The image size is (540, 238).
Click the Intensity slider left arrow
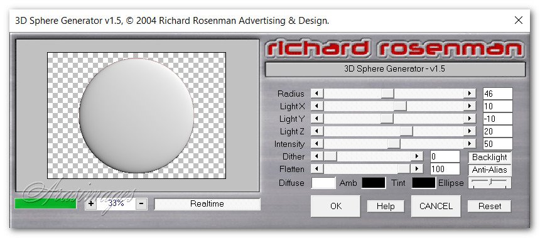[317, 144]
